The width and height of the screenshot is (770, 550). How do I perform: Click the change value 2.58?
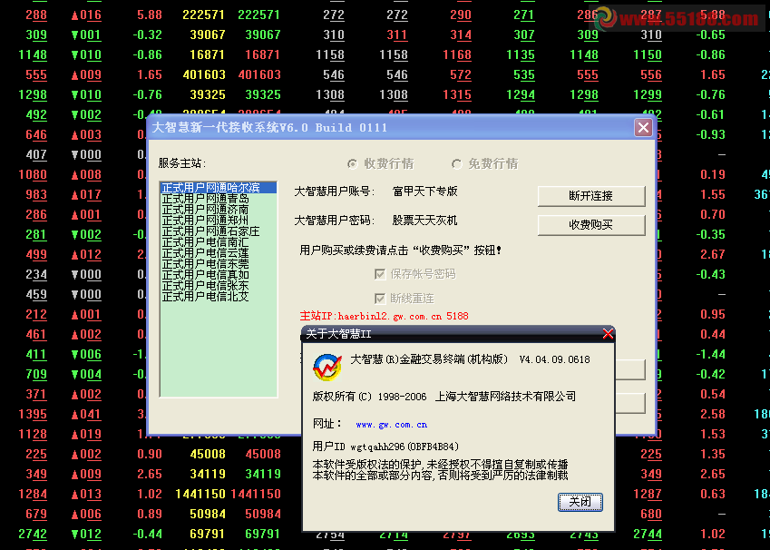(713, 415)
